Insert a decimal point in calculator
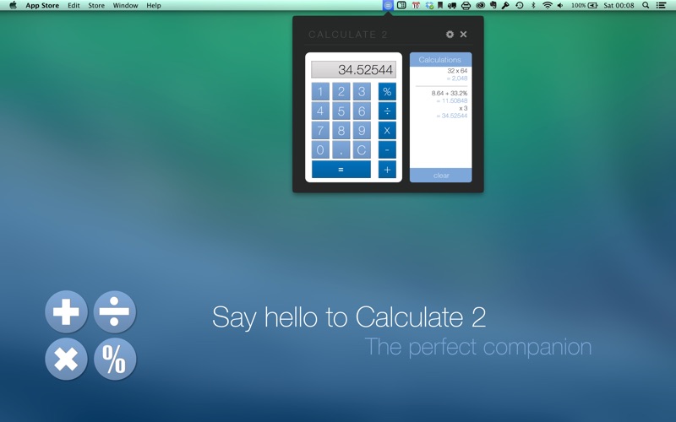The image size is (676, 422). click(x=341, y=150)
